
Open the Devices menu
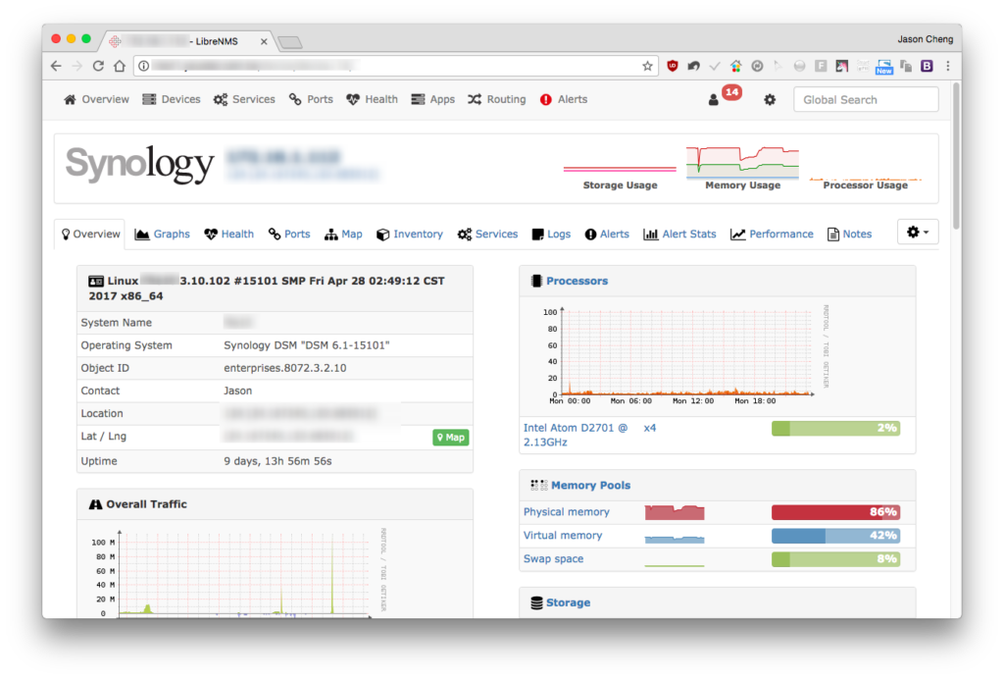pos(172,99)
